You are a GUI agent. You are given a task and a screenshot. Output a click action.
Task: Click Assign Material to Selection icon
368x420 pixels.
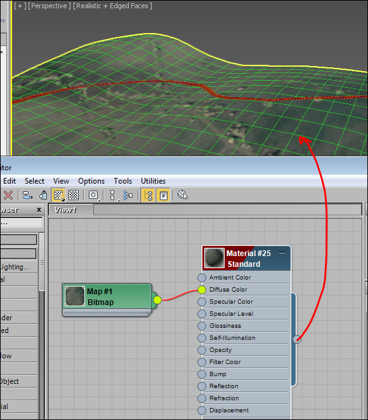point(43,195)
